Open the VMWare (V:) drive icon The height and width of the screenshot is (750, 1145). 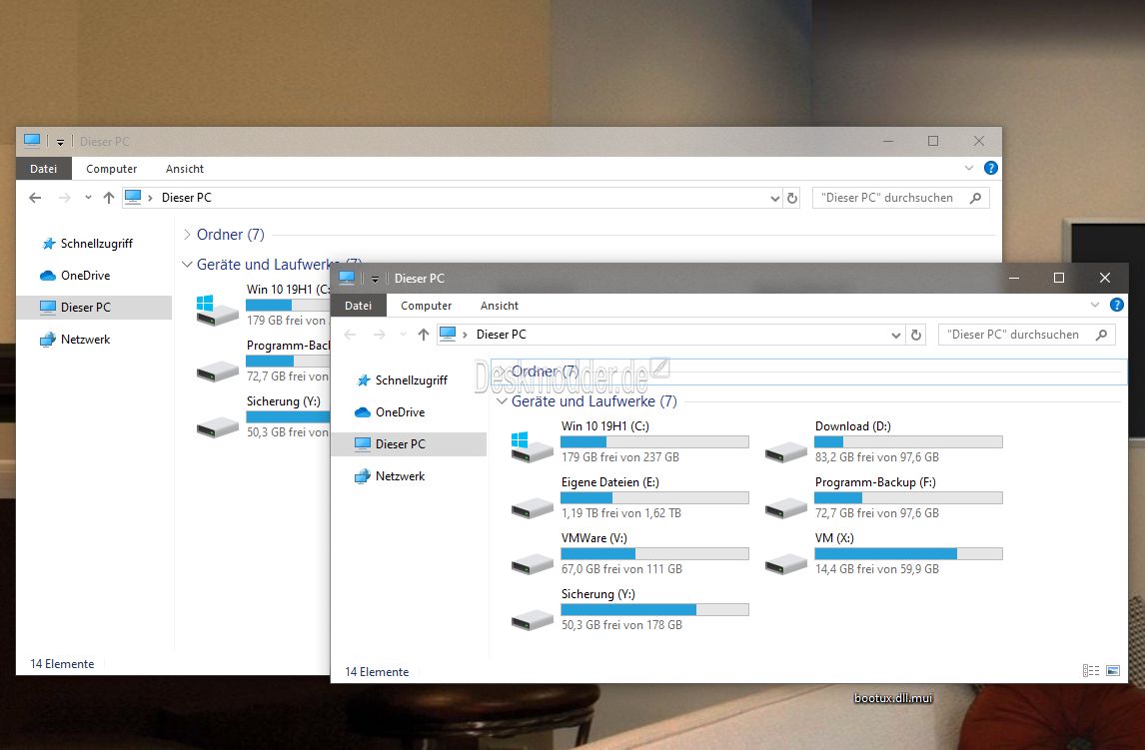point(533,563)
